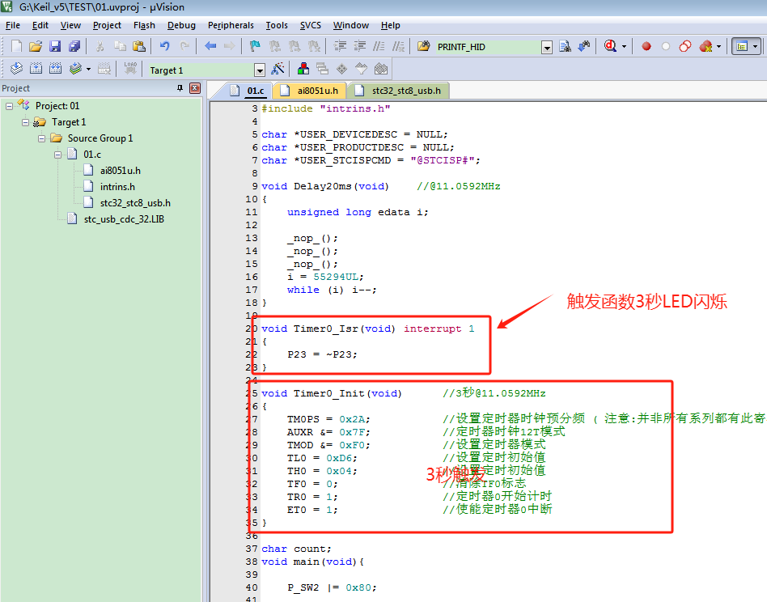Click in the PRINTF_HID search field
Screen dimensions: 767x602
point(488,47)
